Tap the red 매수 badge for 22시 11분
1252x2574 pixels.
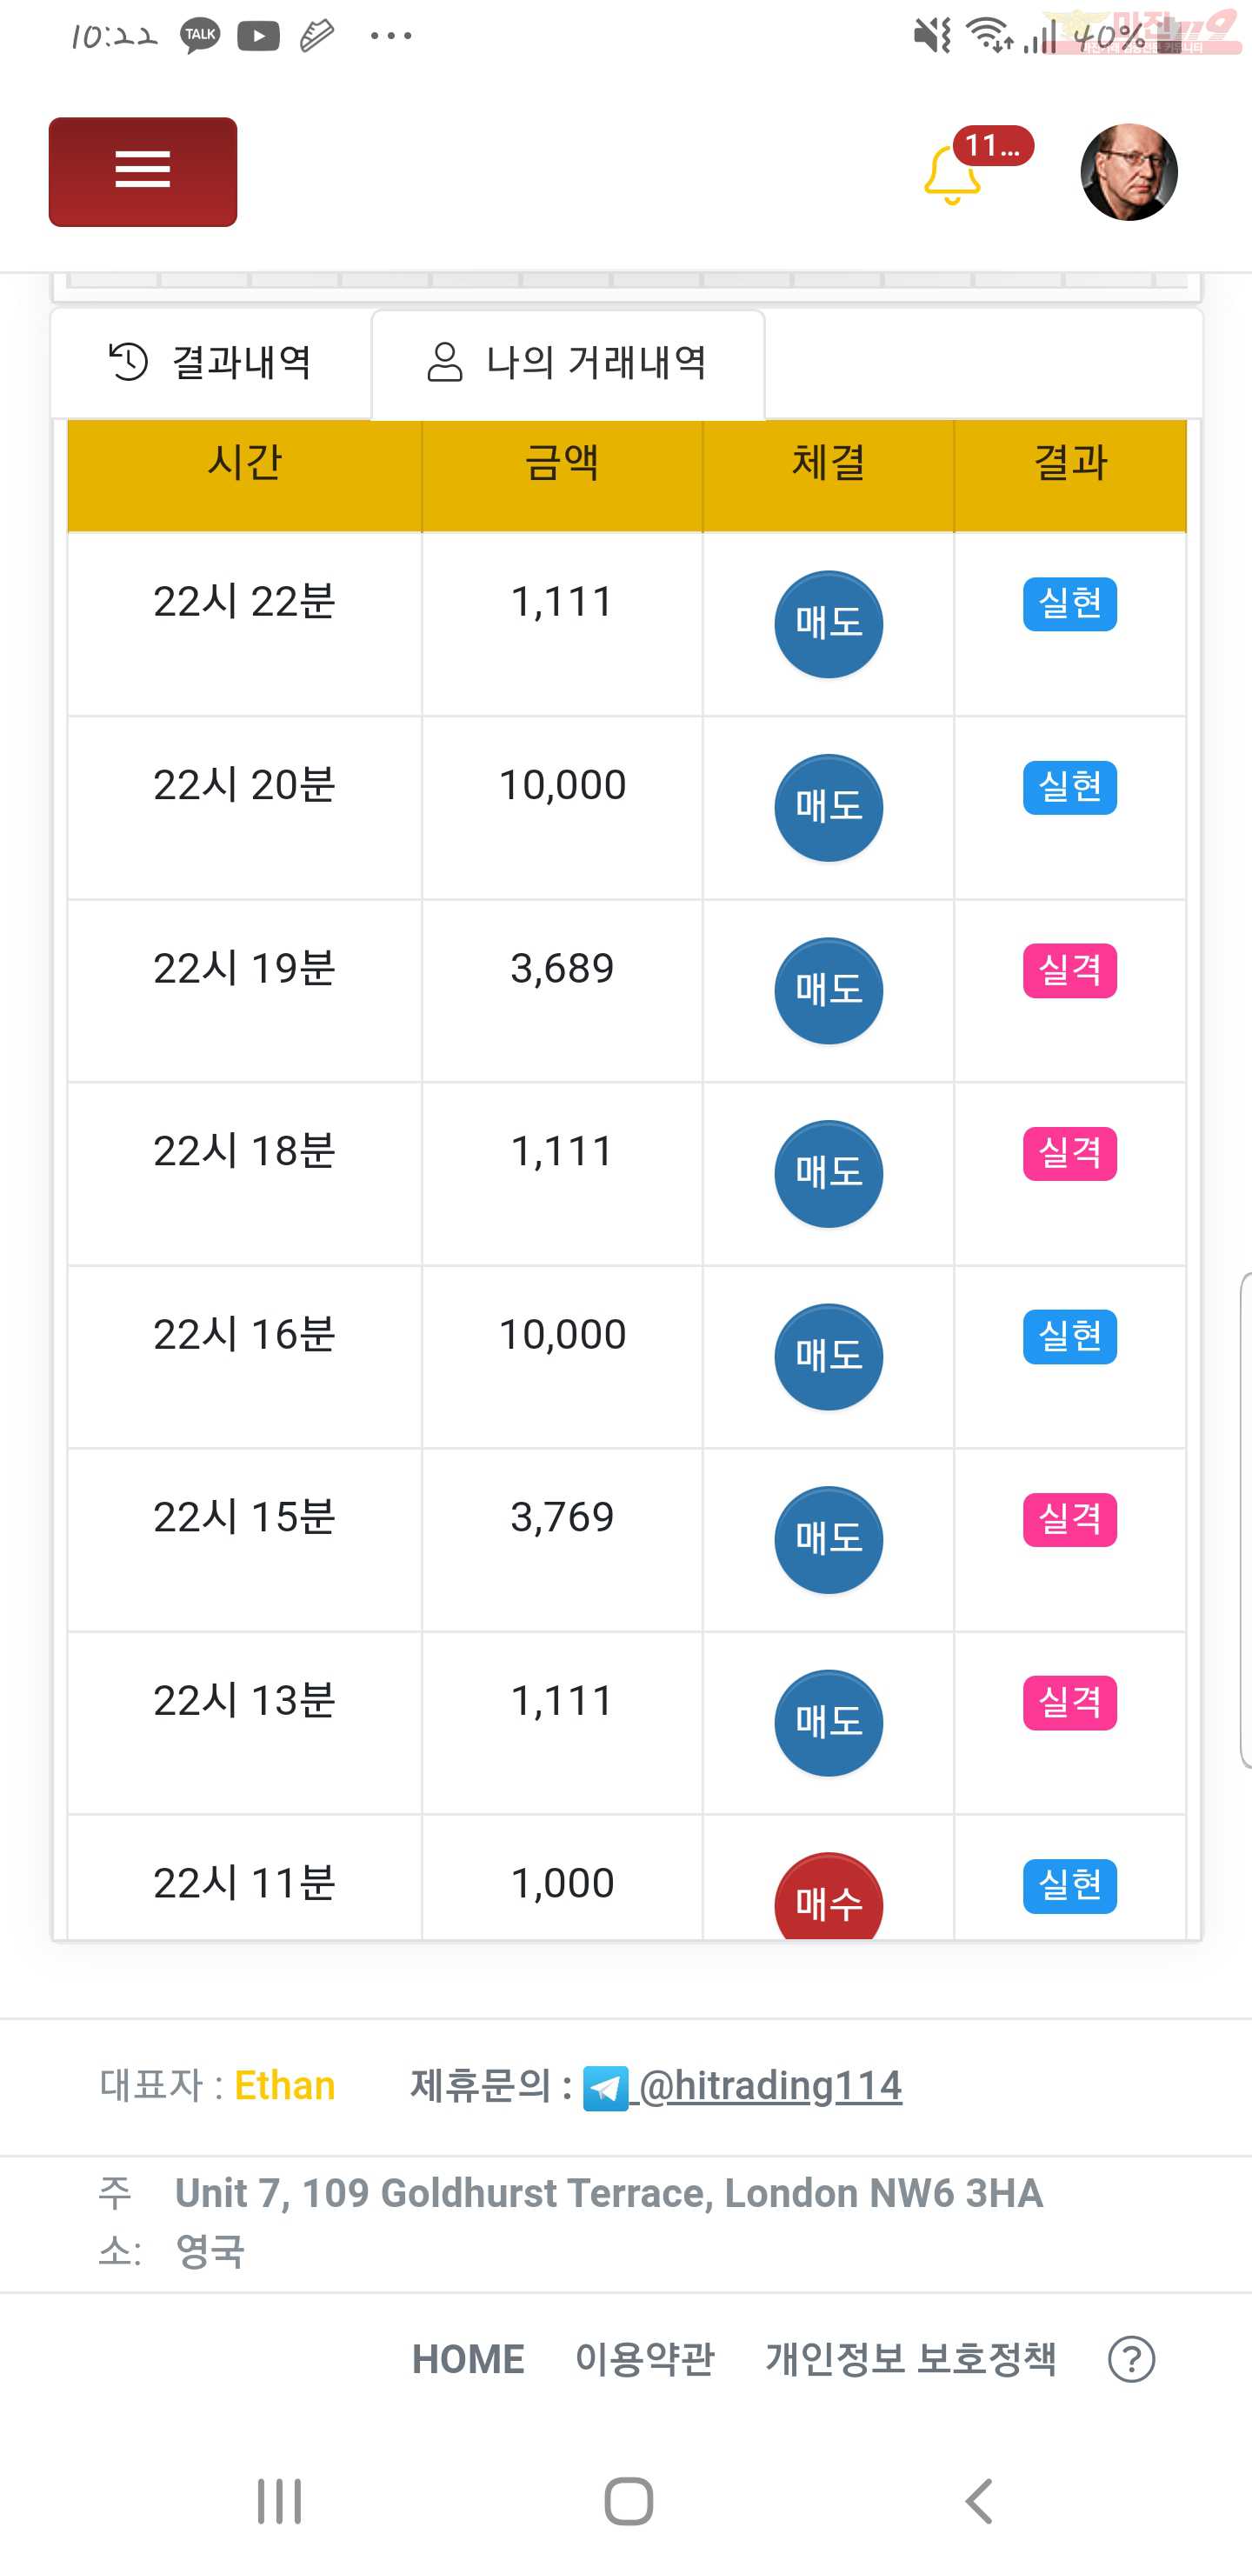(829, 1897)
